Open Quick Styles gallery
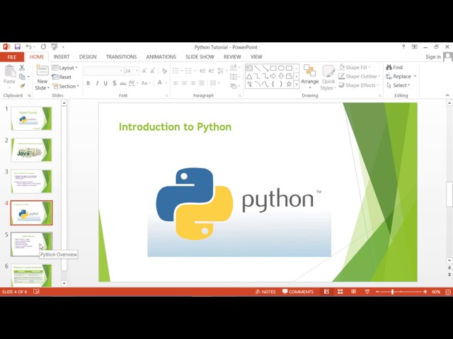The image size is (453, 339). pyautogui.click(x=328, y=78)
